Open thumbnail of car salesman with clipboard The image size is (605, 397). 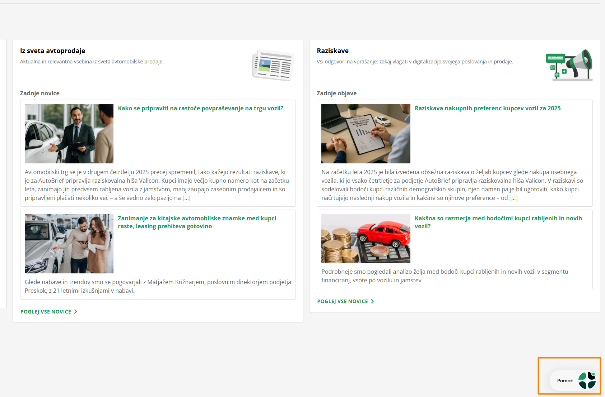tap(69, 134)
